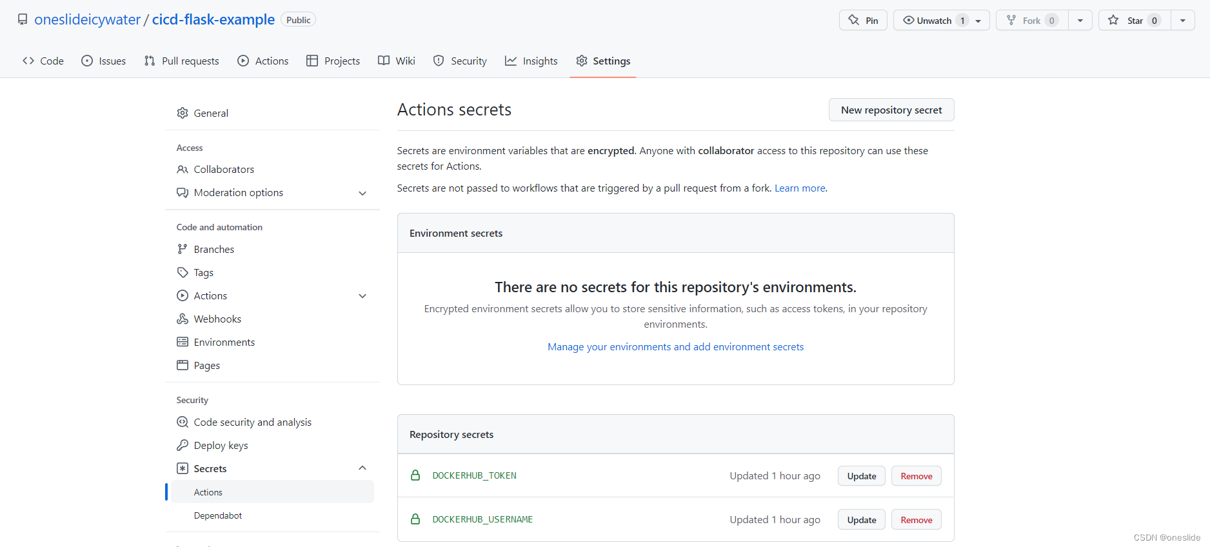Click the General settings gear icon
The height and width of the screenshot is (547, 1210).
click(x=183, y=113)
